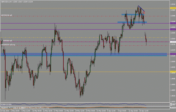The image size is (176, 112).
Task: Click the 24 Mar 12:00 time label
Action: [80, 111]
